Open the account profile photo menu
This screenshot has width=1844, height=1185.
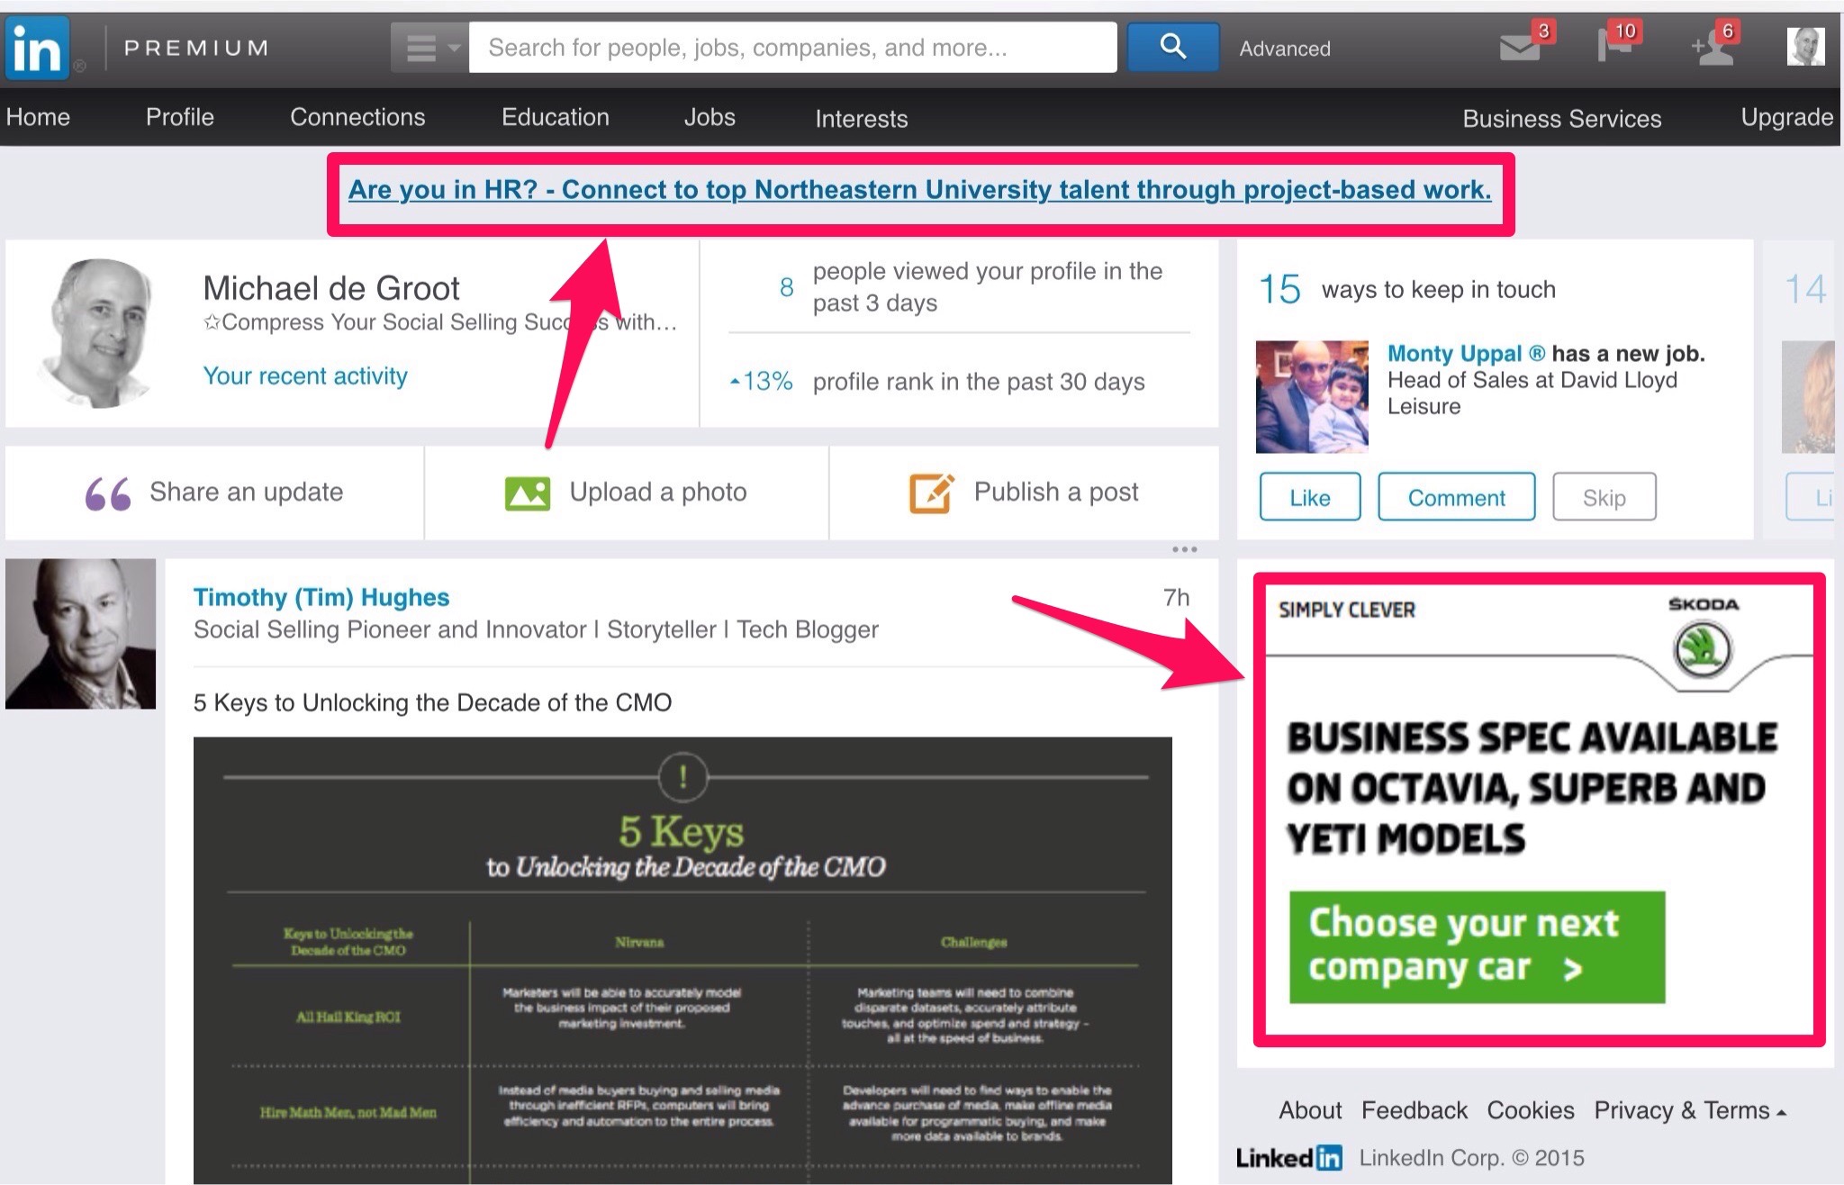(x=1805, y=47)
